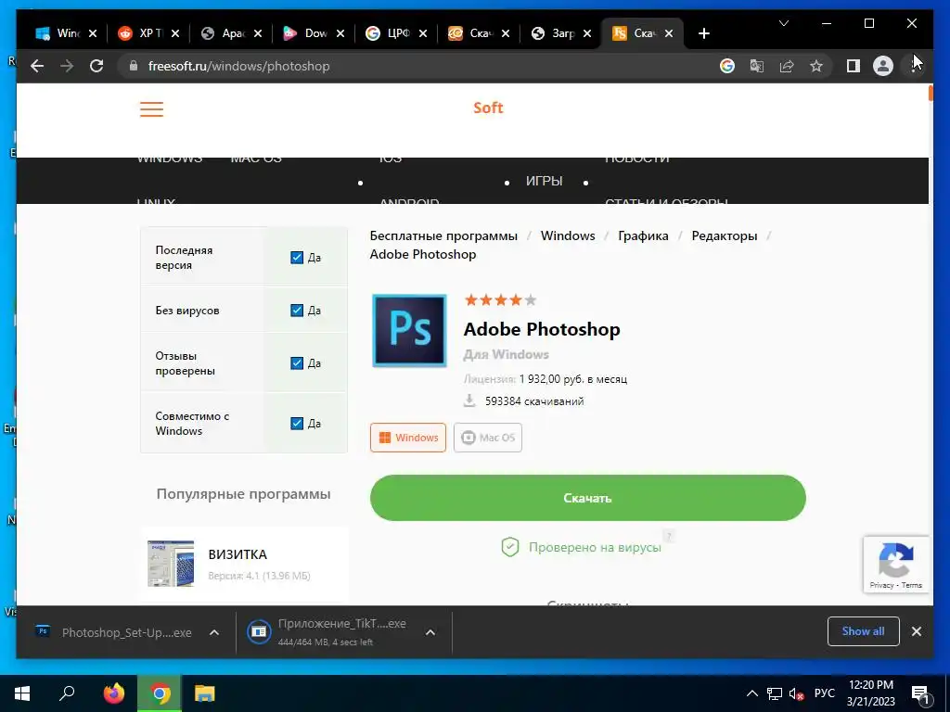The height and width of the screenshot is (712, 950).
Task: Open Windows Start menu
Action: 22,693
